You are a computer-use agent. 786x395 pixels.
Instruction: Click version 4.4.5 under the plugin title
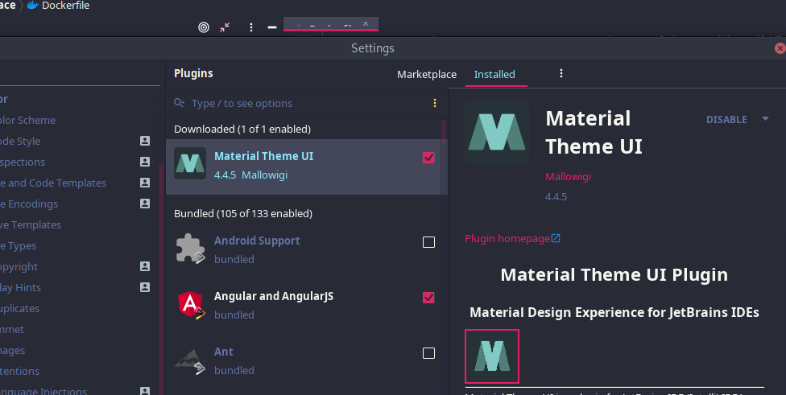(556, 197)
